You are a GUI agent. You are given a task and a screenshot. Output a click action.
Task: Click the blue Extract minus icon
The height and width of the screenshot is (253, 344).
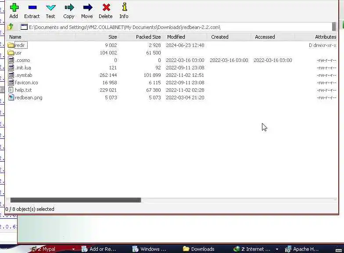(32, 7)
